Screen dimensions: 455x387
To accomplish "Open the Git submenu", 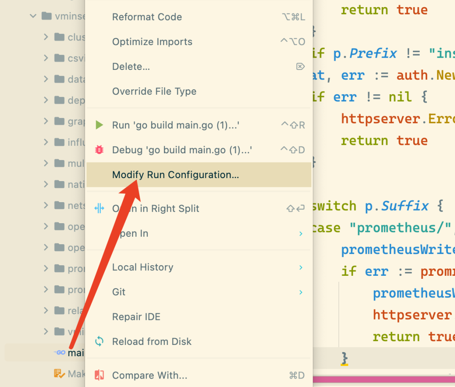I will tap(119, 292).
